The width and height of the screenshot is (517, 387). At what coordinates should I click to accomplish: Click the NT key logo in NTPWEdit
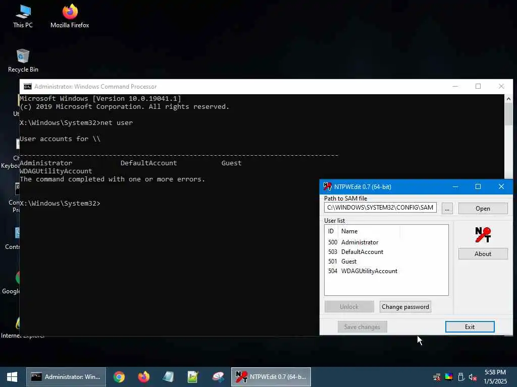click(x=483, y=235)
